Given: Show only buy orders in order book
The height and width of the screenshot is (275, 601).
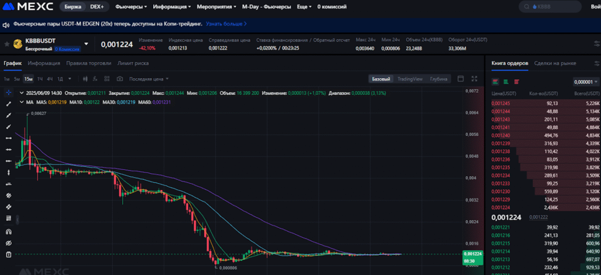Looking at the screenshot, I should (x=506, y=82).
